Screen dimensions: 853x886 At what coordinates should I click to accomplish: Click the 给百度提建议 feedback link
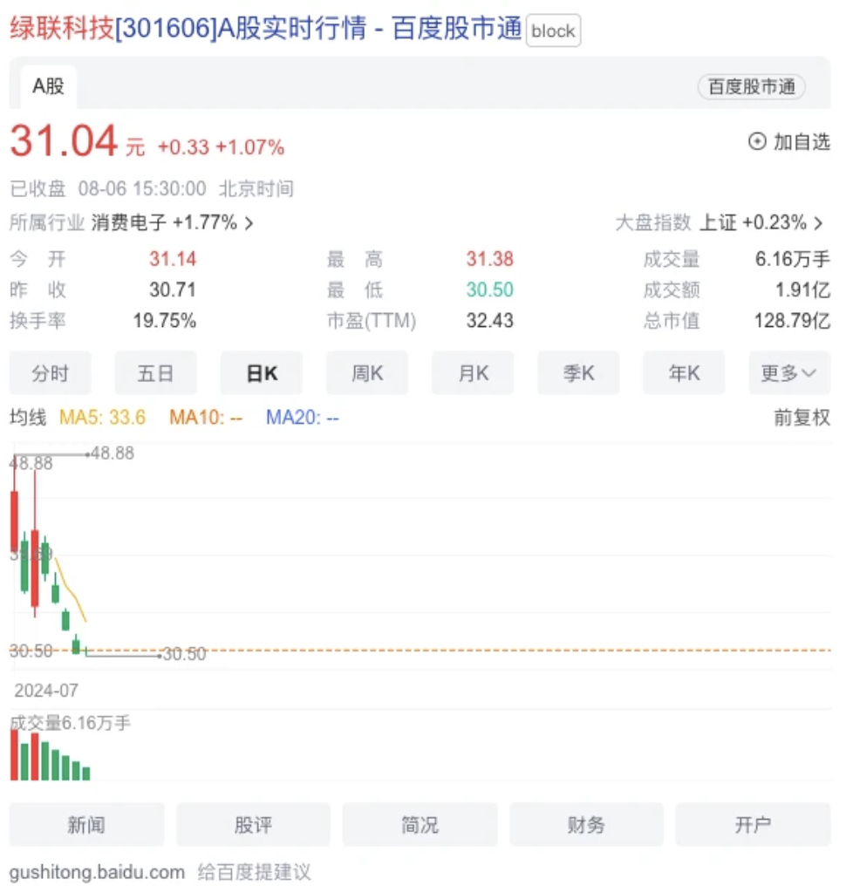tap(254, 872)
